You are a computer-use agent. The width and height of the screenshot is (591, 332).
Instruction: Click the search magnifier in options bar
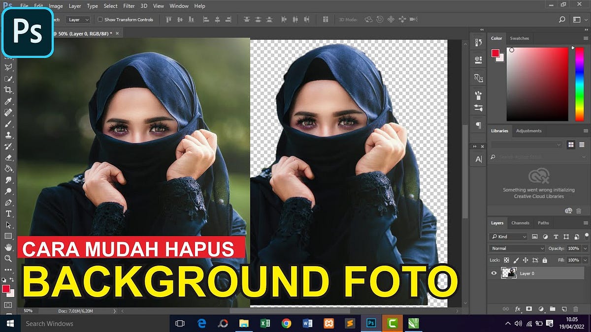coord(562,20)
